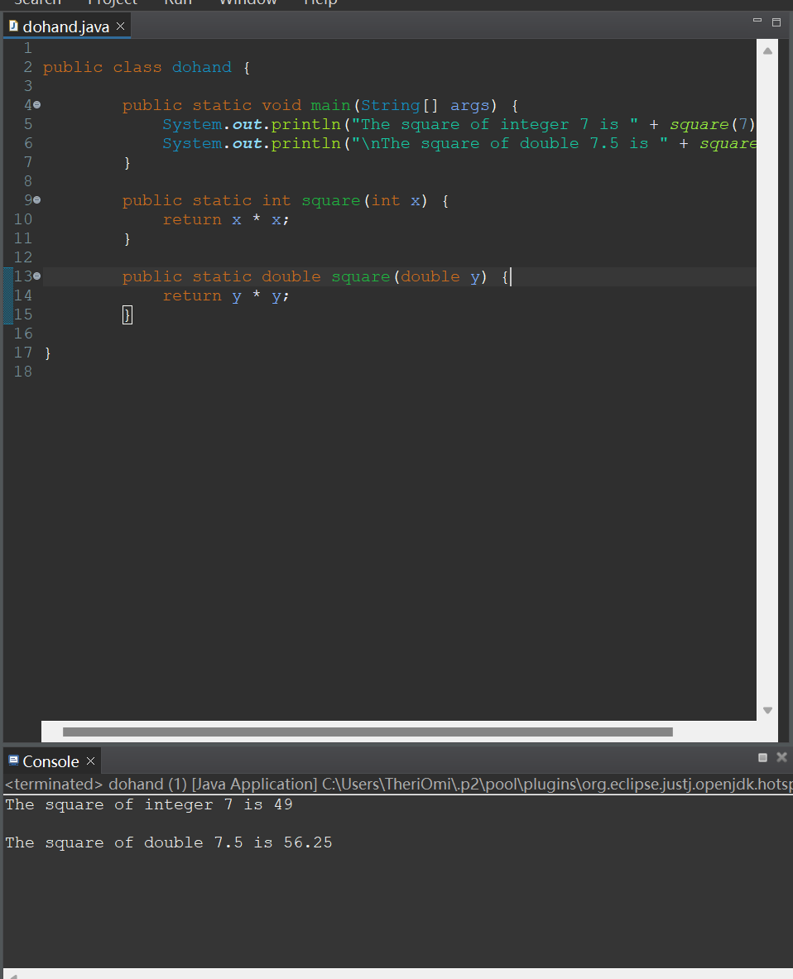The height and width of the screenshot is (979, 793).
Task: Click line number 18 in the gutter
Action: point(23,372)
